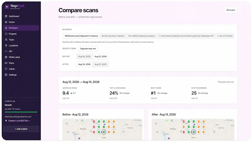This screenshot has width=252, height=142.
Task: Click the All scans button
Action: click(231, 10)
